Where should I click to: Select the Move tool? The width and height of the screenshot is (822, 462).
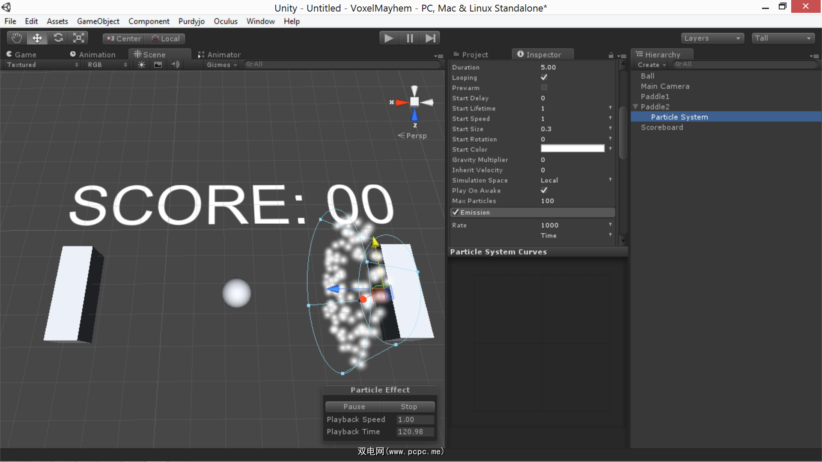pos(37,38)
